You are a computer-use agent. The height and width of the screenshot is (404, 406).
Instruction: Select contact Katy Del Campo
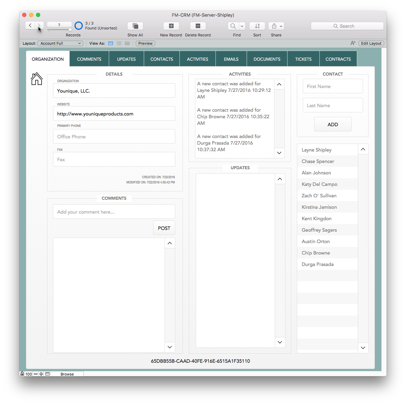328,184
